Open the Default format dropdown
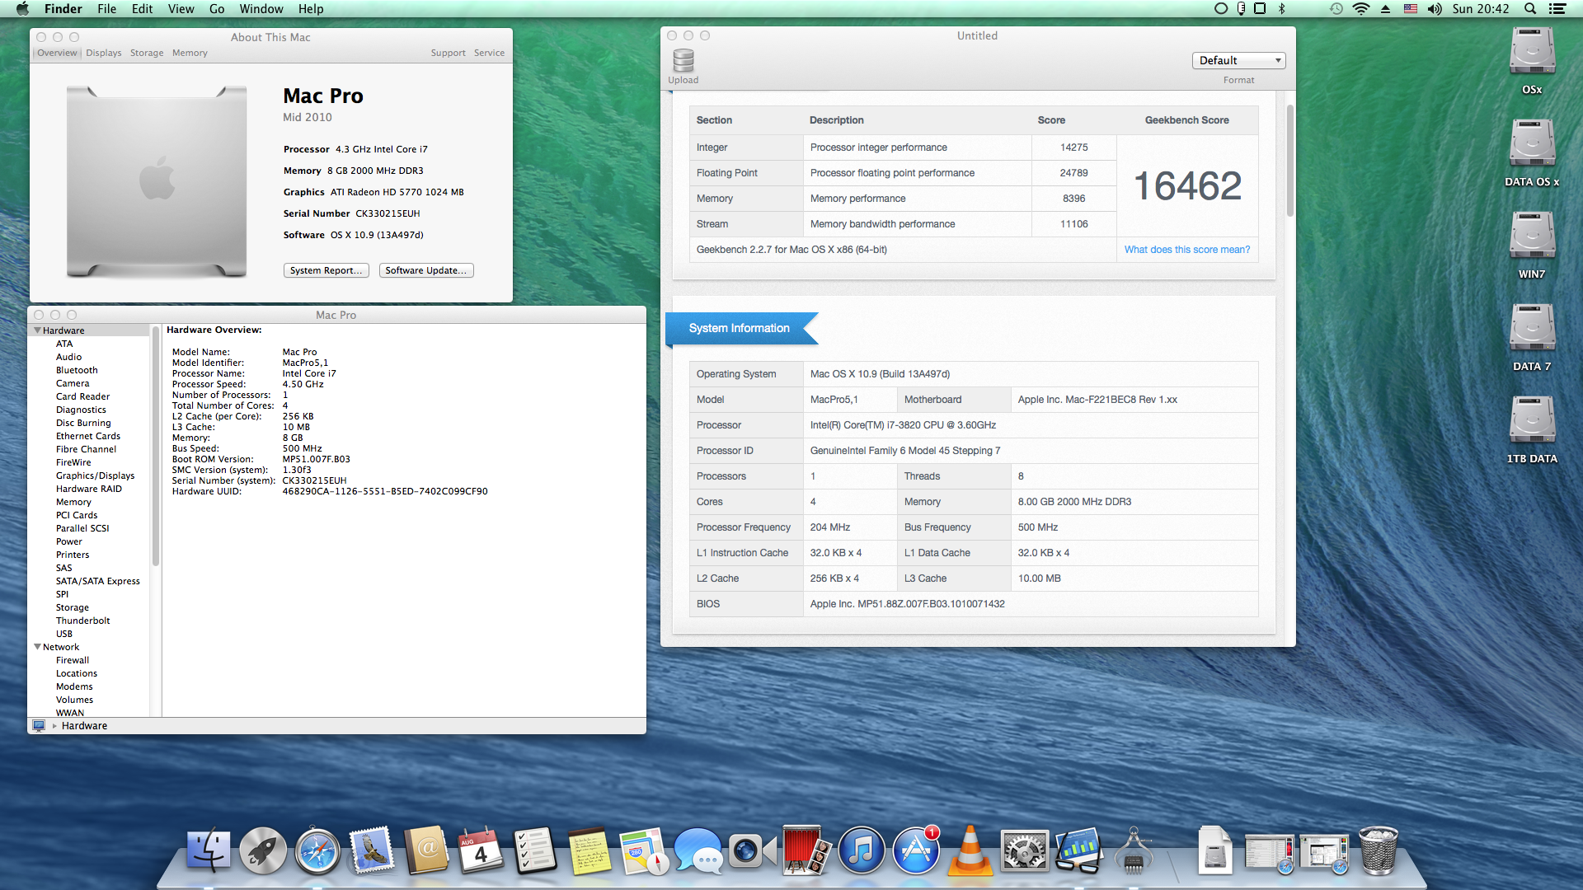Viewport: 1583px width, 890px height. (x=1238, y=60)
